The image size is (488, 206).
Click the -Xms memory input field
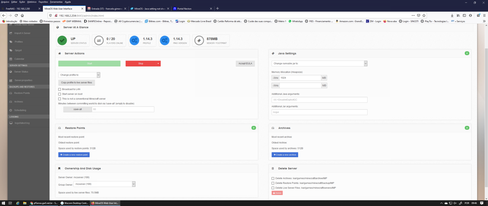coord(300,85)
